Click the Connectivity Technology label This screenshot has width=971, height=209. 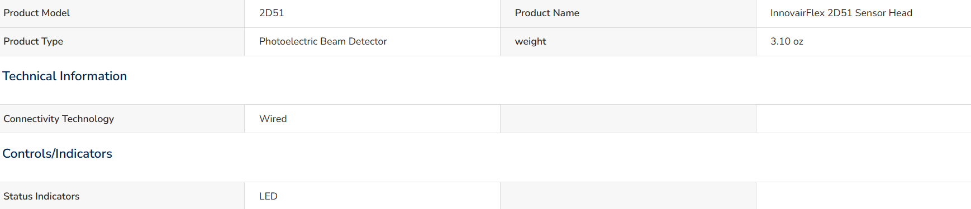point(59,119)
